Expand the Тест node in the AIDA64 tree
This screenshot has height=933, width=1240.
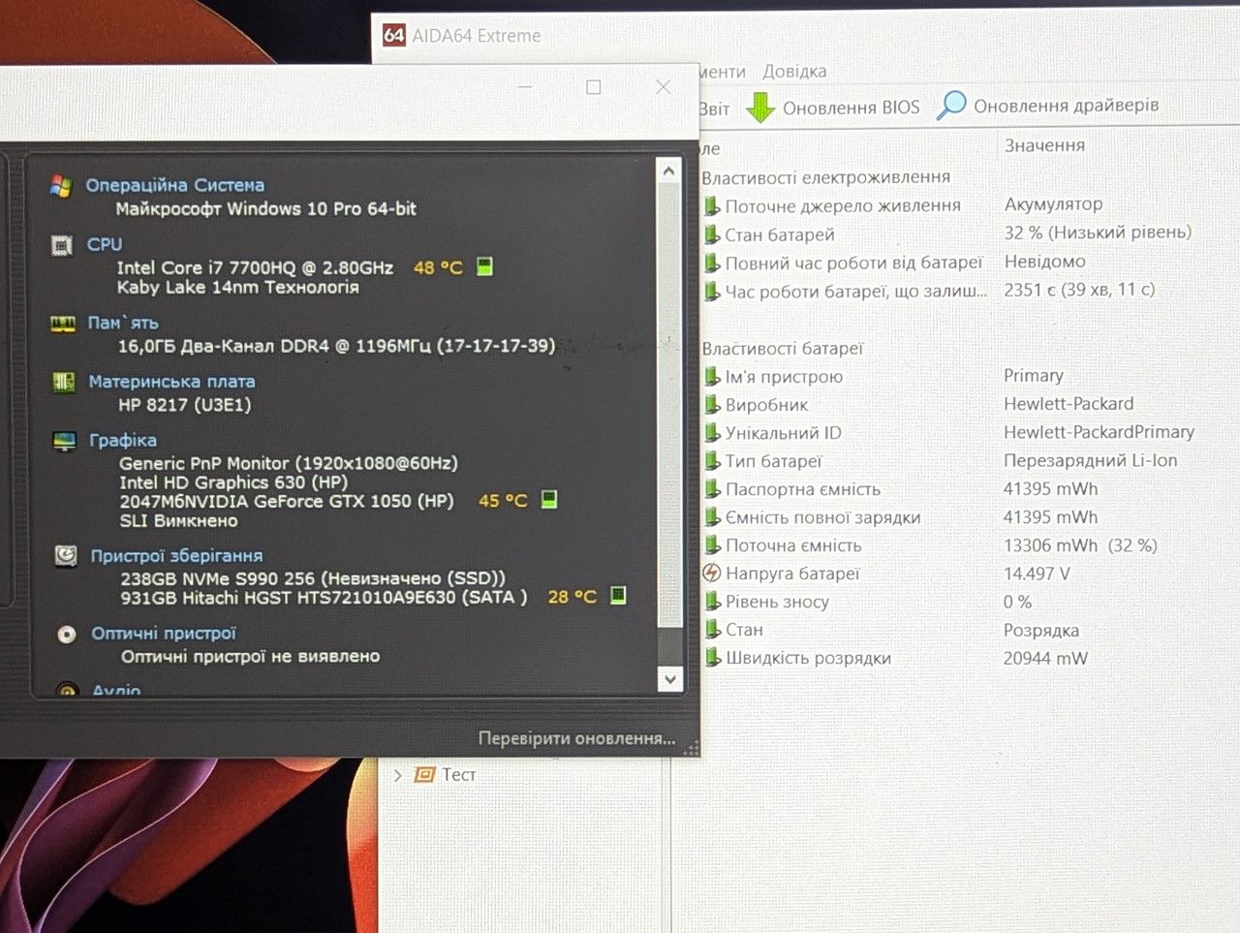pyautogui.click(x=397, y=775)
